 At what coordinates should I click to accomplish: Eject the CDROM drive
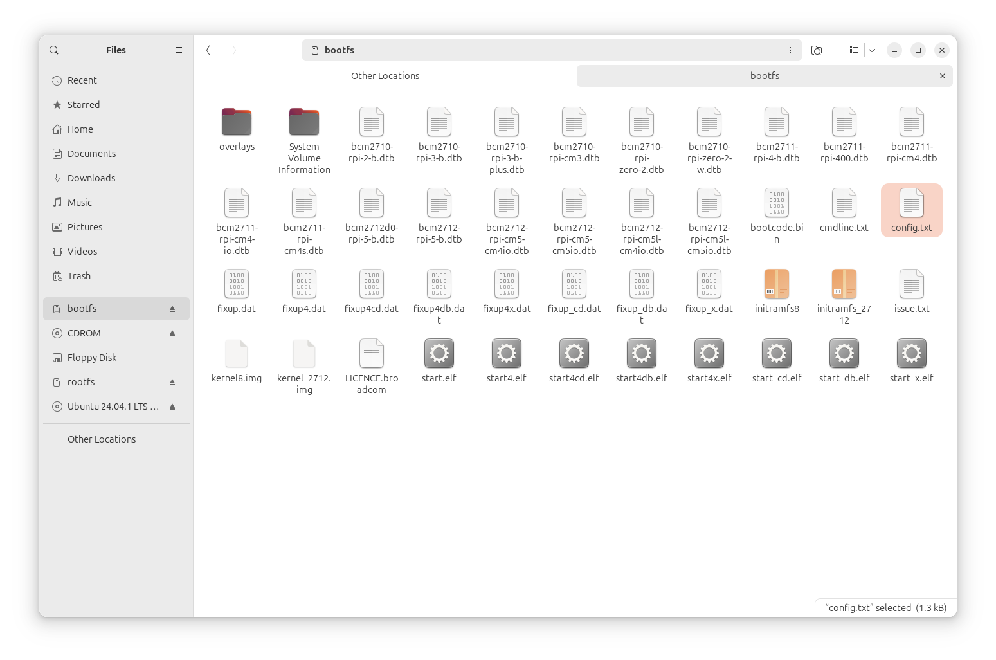point(172,334)
